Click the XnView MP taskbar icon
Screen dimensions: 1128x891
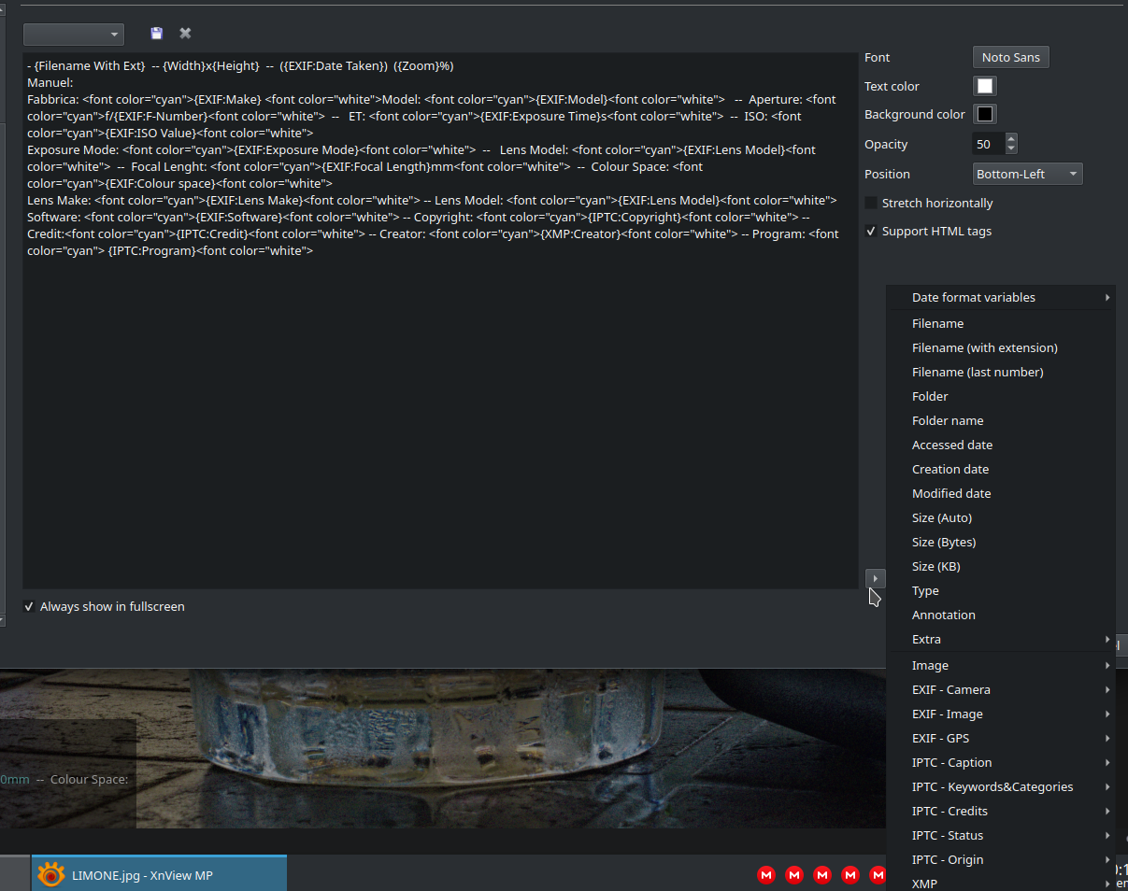(51, 875)
